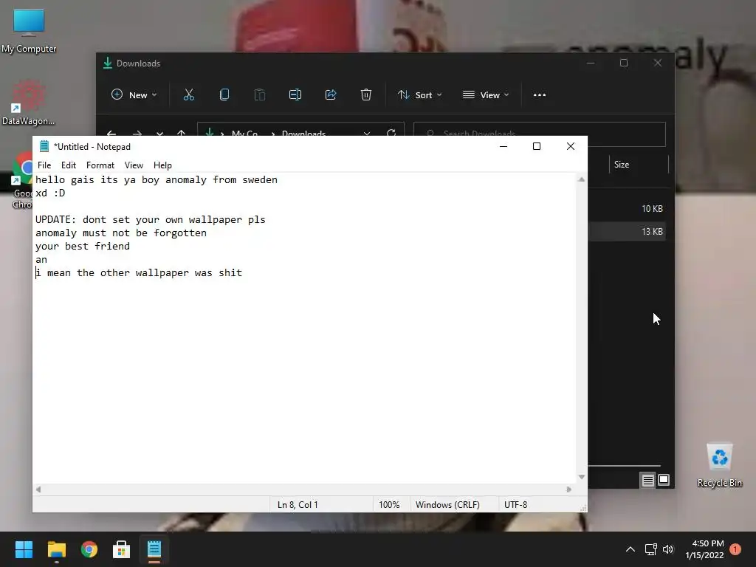This screenshot has height=567, width=756.
Task: Click the Downloads title bar download icon
Action: [x=108, y=63]
